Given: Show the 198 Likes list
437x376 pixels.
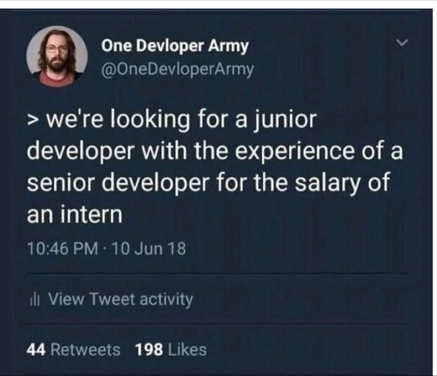Looking at the screenshot, I should click(170, 349).
